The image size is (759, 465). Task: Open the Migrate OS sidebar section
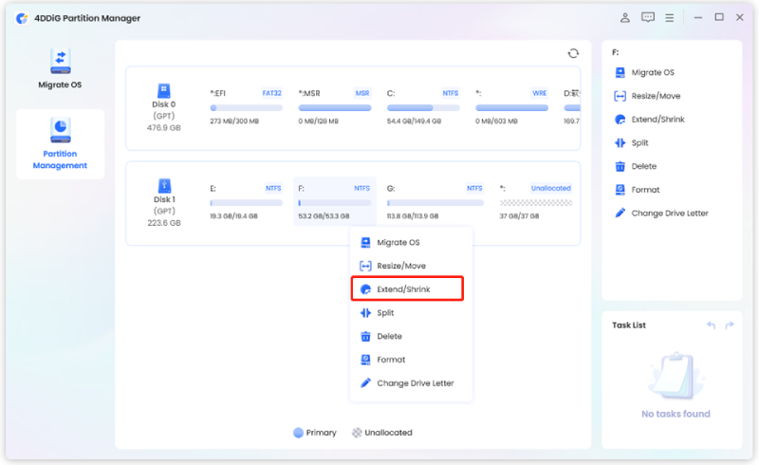60,68
